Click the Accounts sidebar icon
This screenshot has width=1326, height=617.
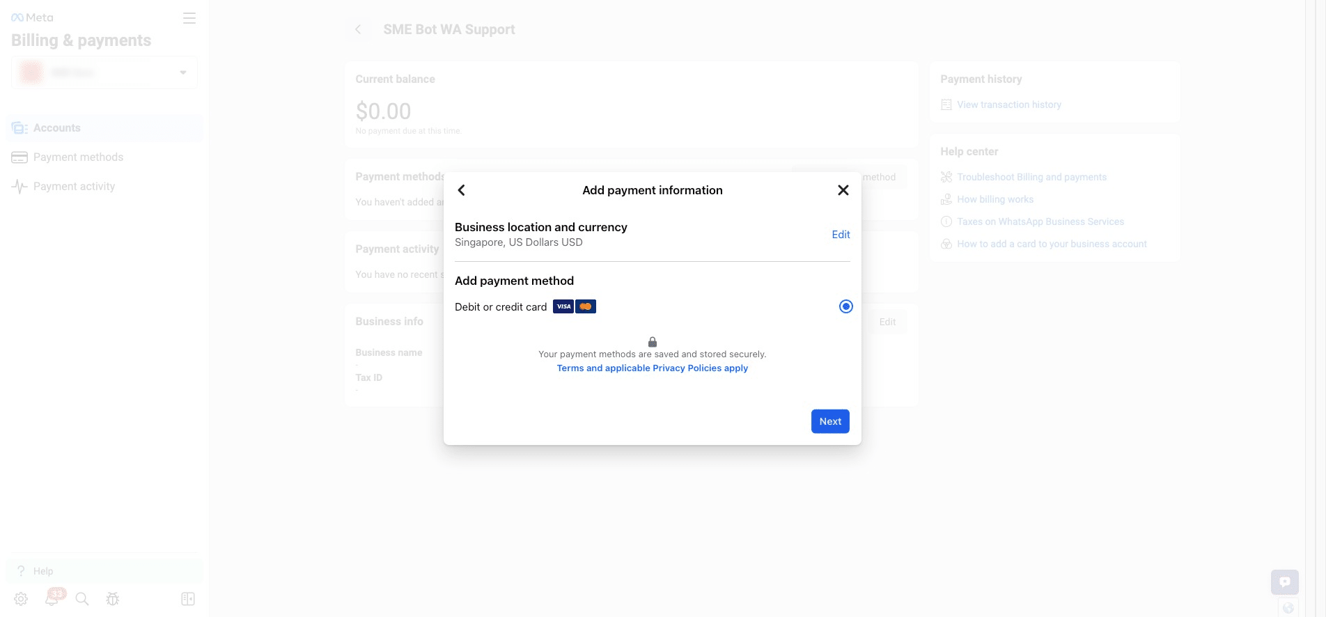click(19, 128)
